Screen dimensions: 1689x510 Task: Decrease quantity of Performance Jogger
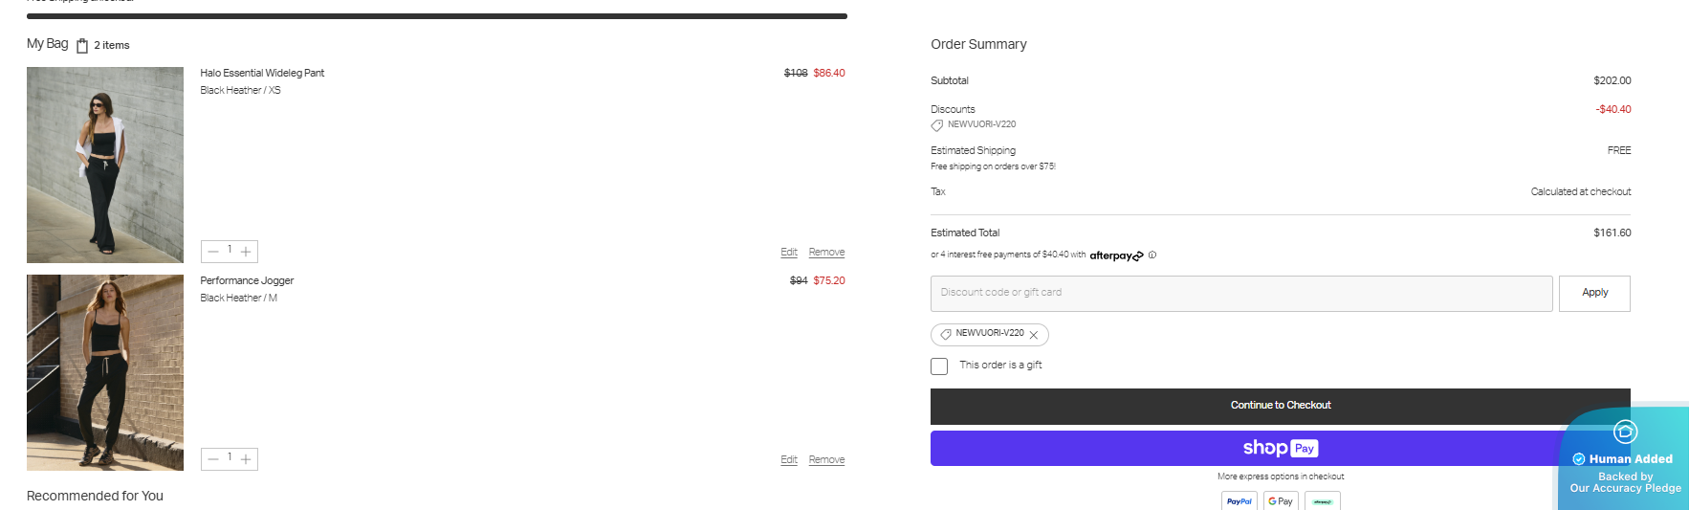(x=213, y=459)
